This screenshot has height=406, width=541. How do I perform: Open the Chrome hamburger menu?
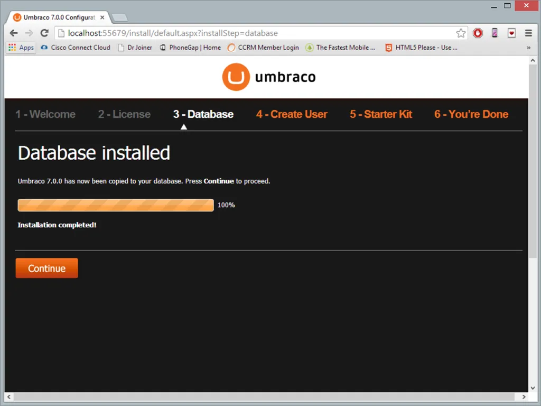pyautogui.click(x=528, y=33)
